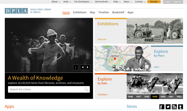Screen dimensions: 187x111
Task: Show image info with the i button
Action: click(x=76, y=67)
